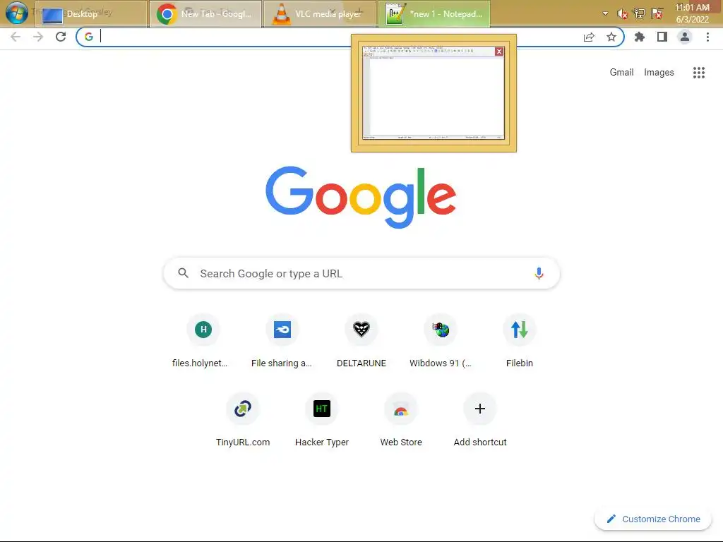Open the Images link
The height and width of the screenshot is (542, 723).
click(x=659, y=73)
